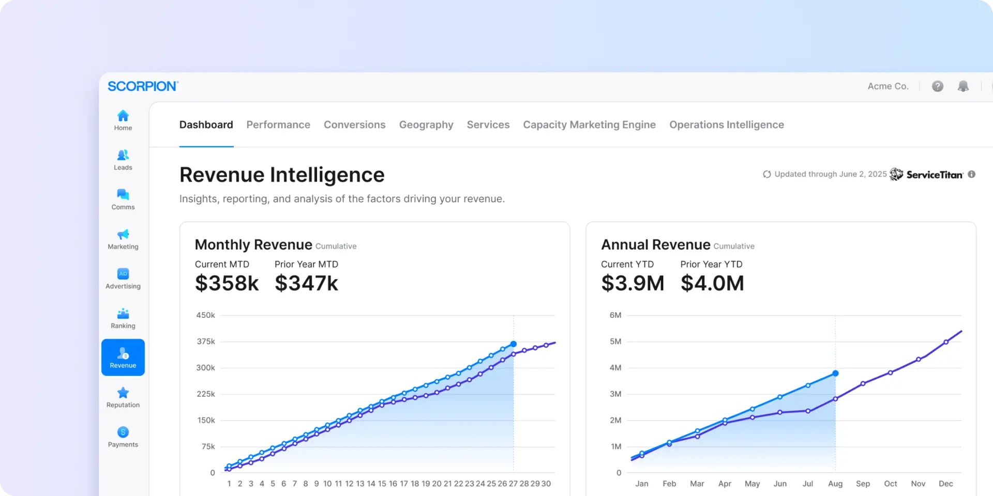Click the current-day marker on Monthly Revenue chart

coord(513,344)
